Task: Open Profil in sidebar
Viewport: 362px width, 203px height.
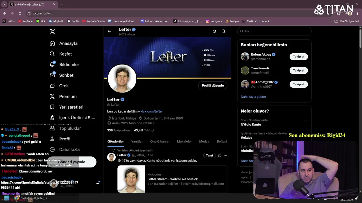Action: click(x=60, y=139)
